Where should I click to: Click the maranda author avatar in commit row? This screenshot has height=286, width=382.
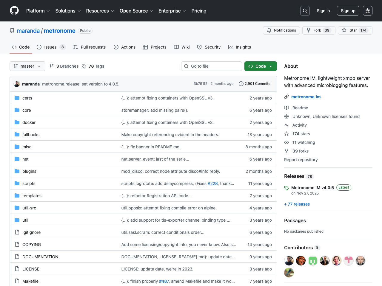tap(17, 84)
